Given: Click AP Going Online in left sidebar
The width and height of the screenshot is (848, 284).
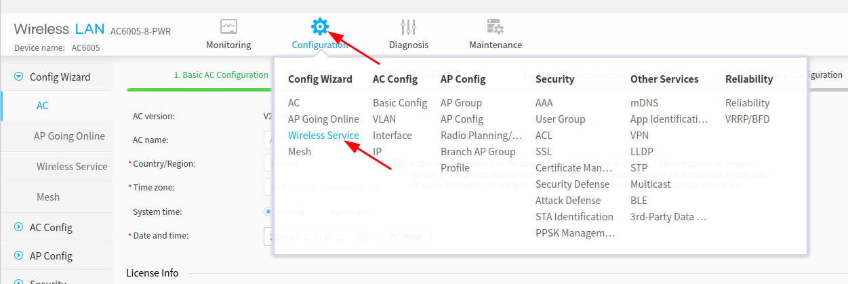Looking at the screenshot, I should (x=69, y=136).
